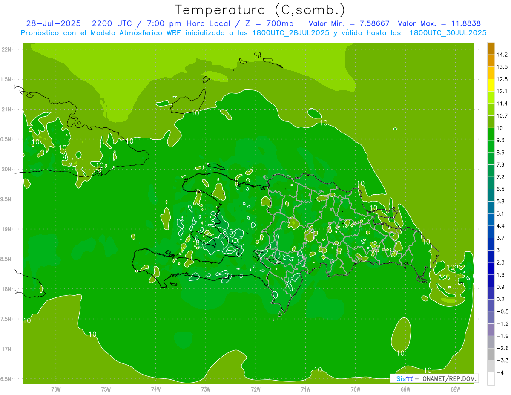The image size is (511, 395).
Task: Click the "72W" longitude axis label
Action: 255,389
